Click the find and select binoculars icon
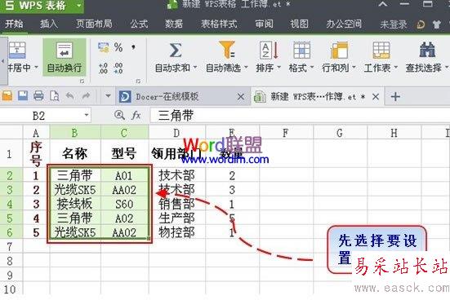This screenshot has height=300, width=450. 427,50
